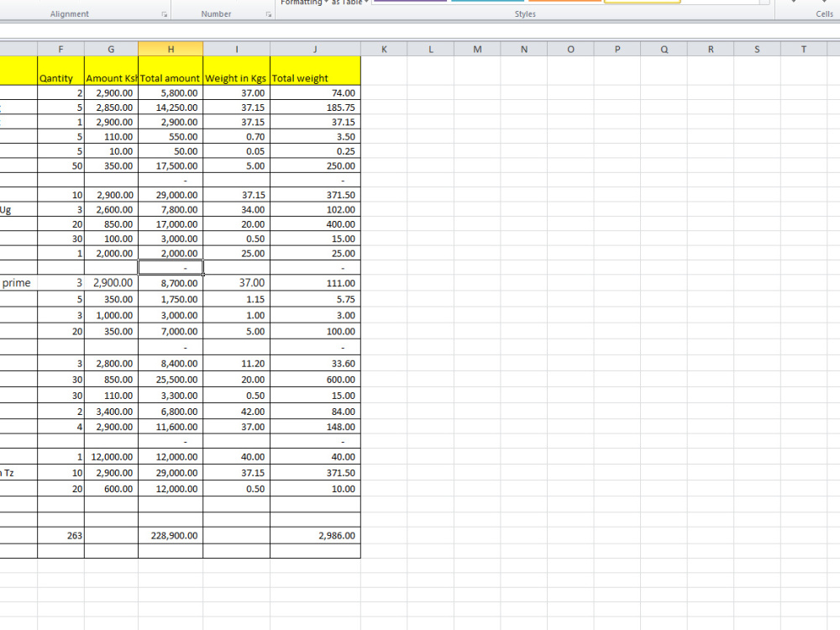Select column G header
Viewport: 840px width, 630px height.
click(x=111, y=50)
